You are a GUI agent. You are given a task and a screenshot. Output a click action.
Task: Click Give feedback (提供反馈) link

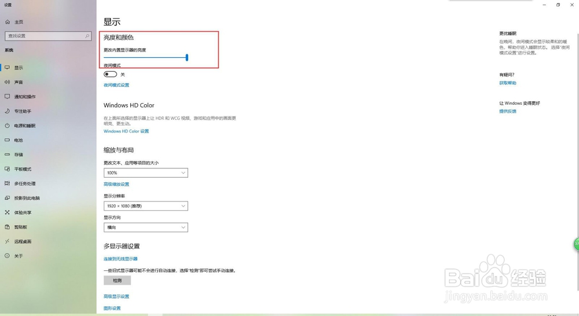pos(508,111)
